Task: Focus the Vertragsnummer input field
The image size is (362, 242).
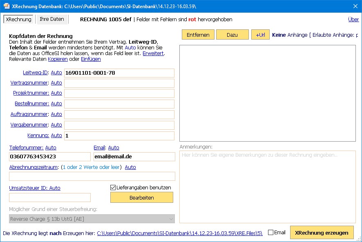Action: click(119, 83)
